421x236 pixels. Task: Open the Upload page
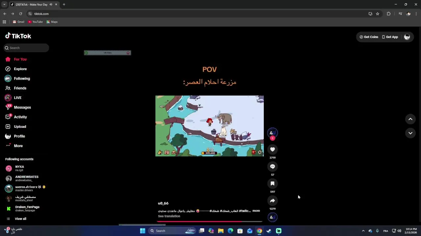pyautogui.click(x=15, y=127)
